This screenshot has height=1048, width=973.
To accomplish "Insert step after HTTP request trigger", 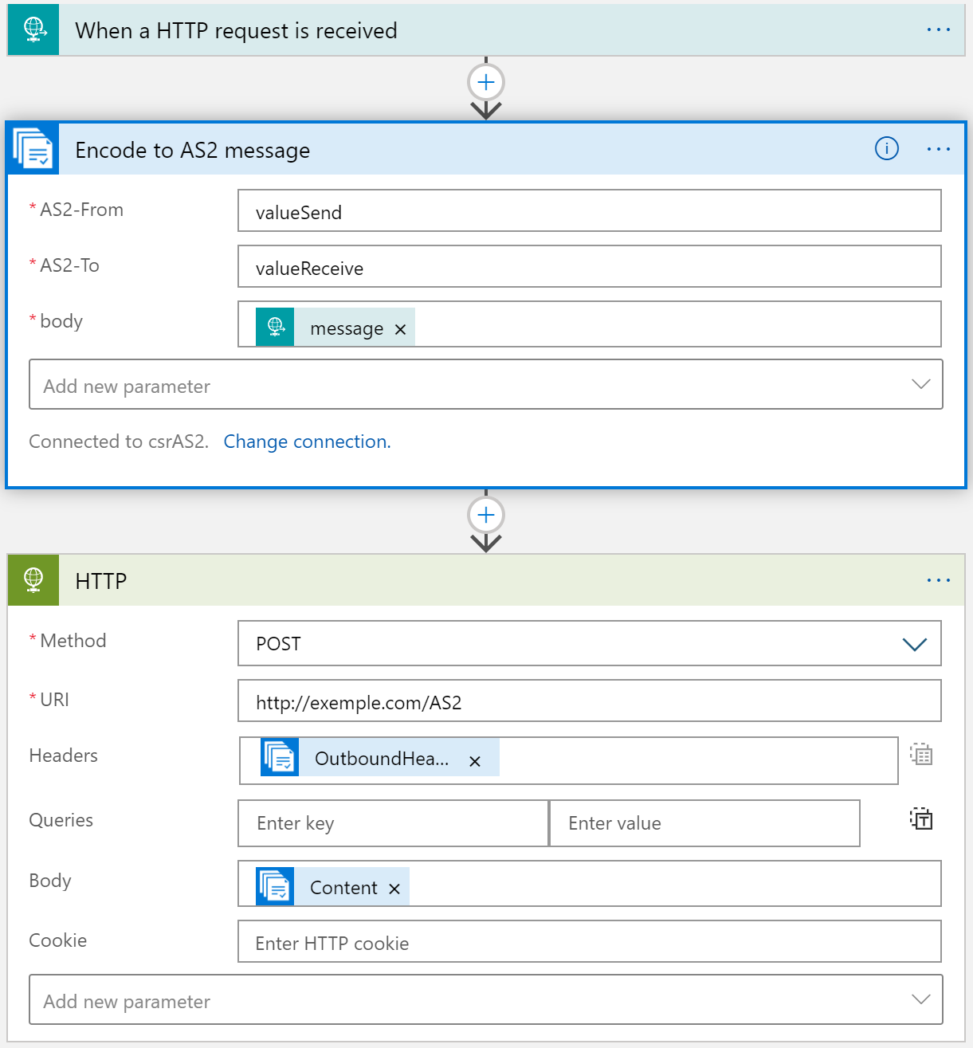I will (486, 82).
